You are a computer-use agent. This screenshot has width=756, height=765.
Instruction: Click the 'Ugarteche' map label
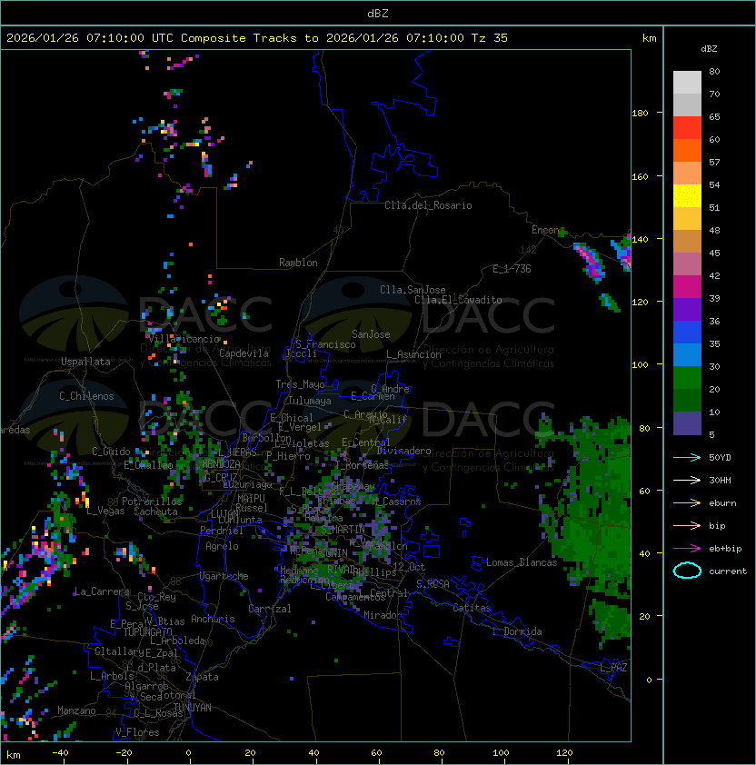224,577
